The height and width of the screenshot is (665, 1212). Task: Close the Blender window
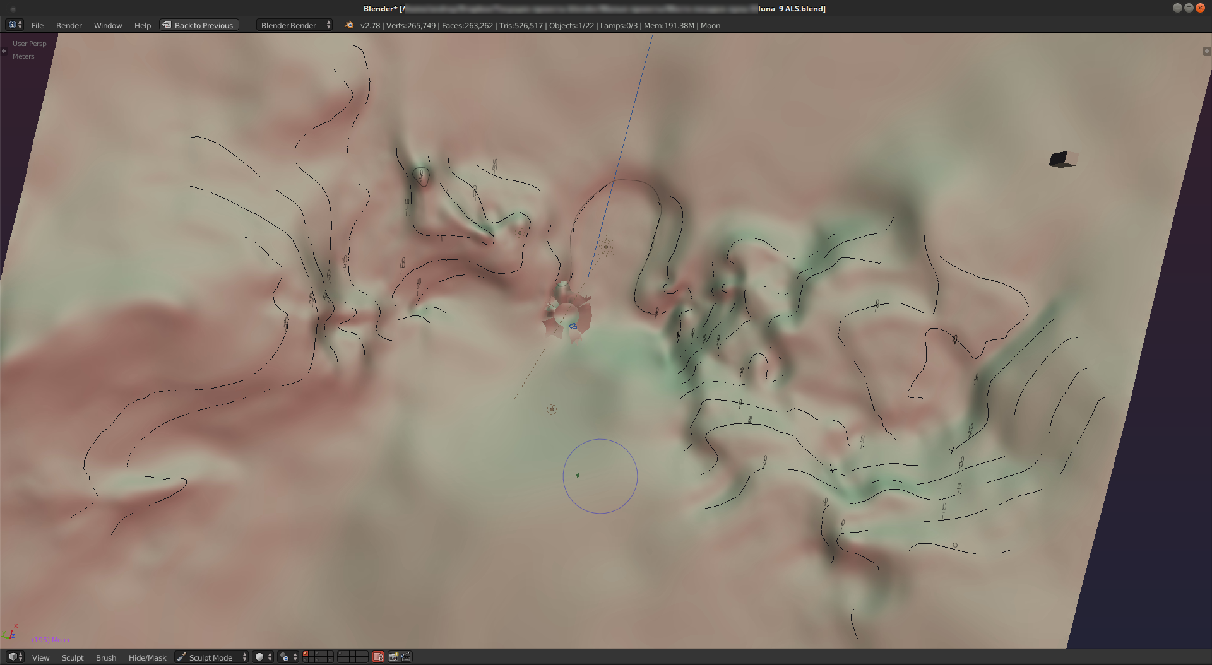coord(1201,8)
